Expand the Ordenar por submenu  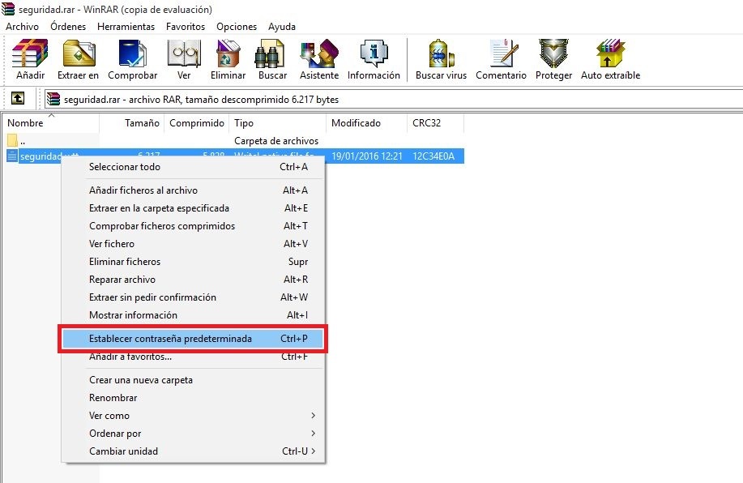[x=194, y=434]
